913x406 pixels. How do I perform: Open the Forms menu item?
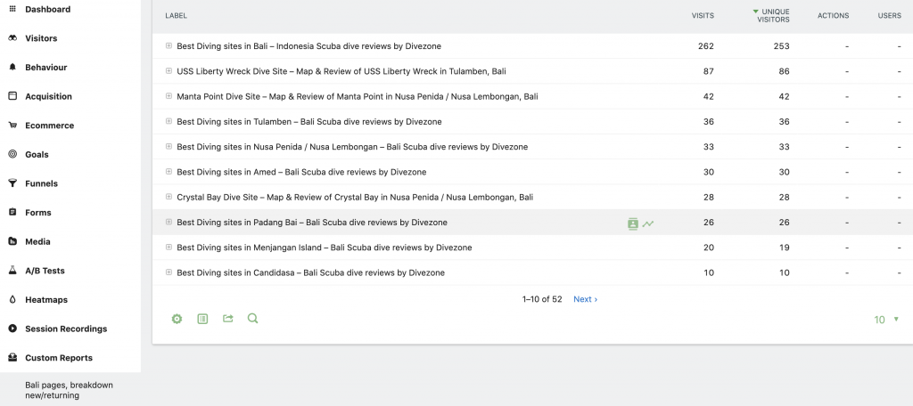[37, 213]
